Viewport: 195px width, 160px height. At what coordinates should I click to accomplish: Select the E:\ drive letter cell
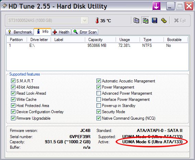(x=32, y=45)
